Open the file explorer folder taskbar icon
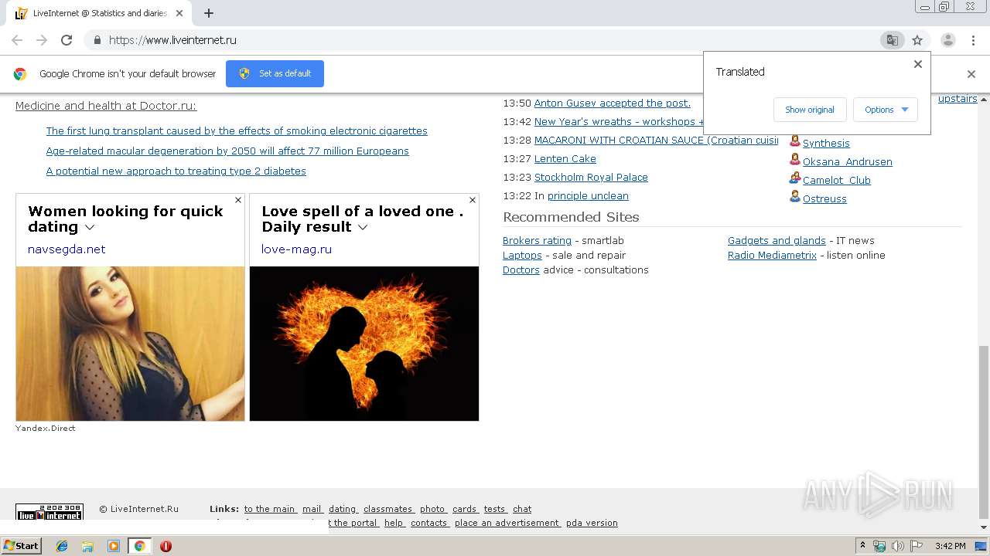990x556 pixels. click(x=87, y=546)
